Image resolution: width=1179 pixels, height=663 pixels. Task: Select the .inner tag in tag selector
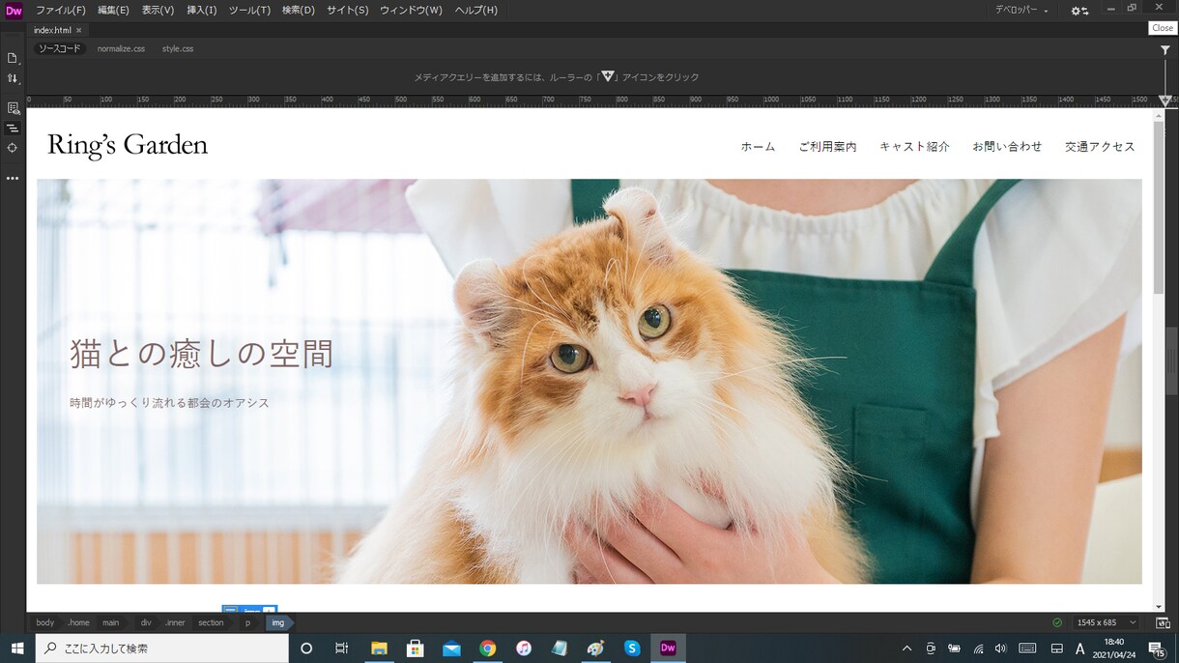(x=175, y=623)
